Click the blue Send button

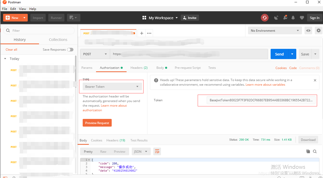point(279,54)
